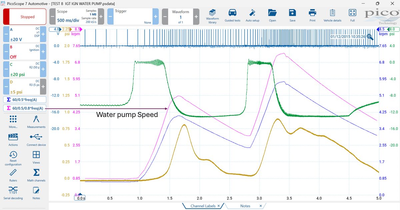This screenshot has height=210, width=400.
Task: Click the Samples 1 MS value
Action: 93,14
